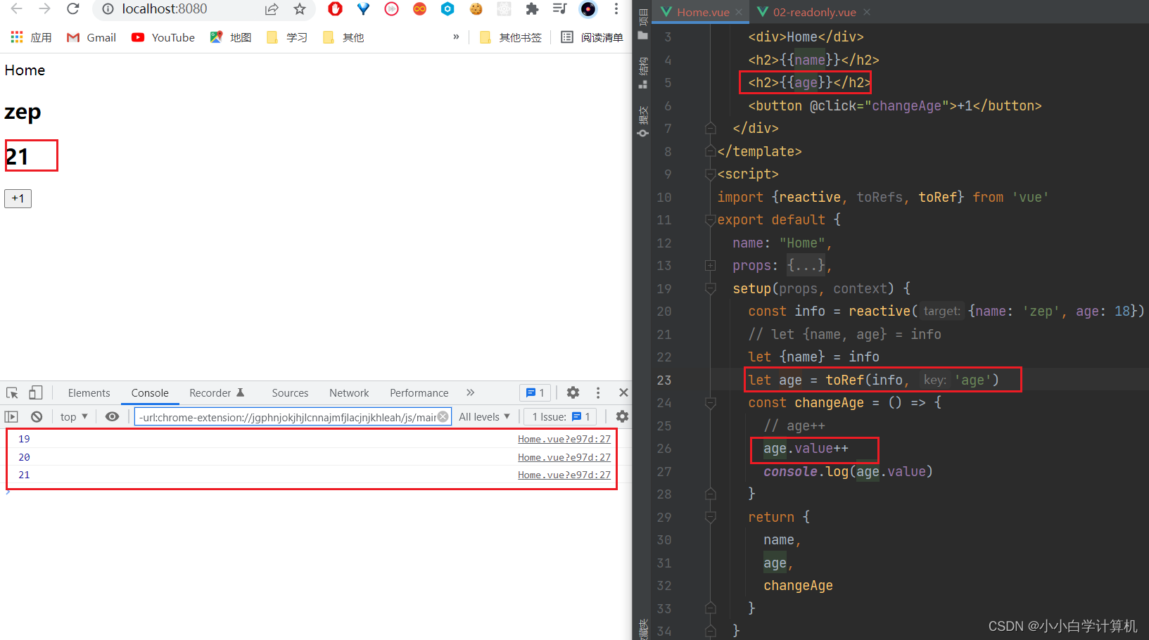Open the blue Vimium-style Y extension icon

click(363, 8)
